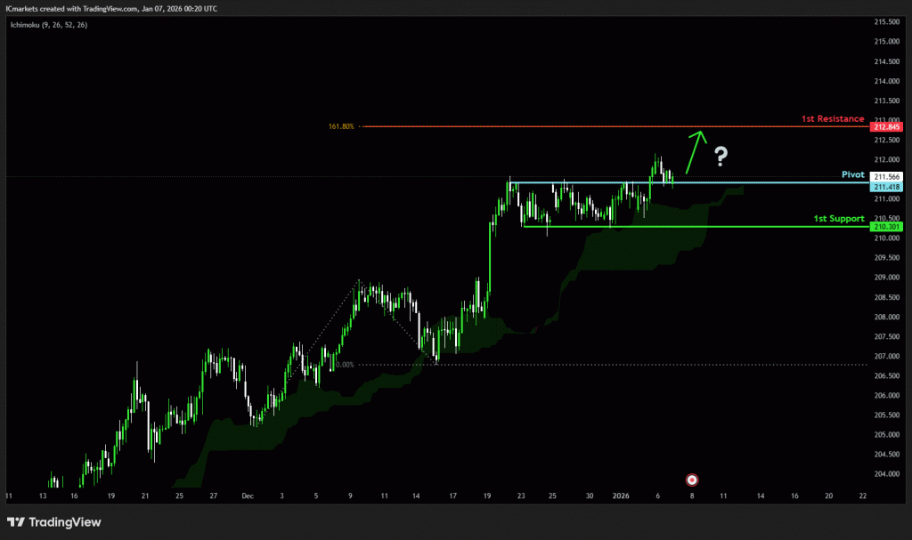This screenshot has height=540, width=912.
Task: Click the Dec label on the date axis
Action: pos(248,495)
